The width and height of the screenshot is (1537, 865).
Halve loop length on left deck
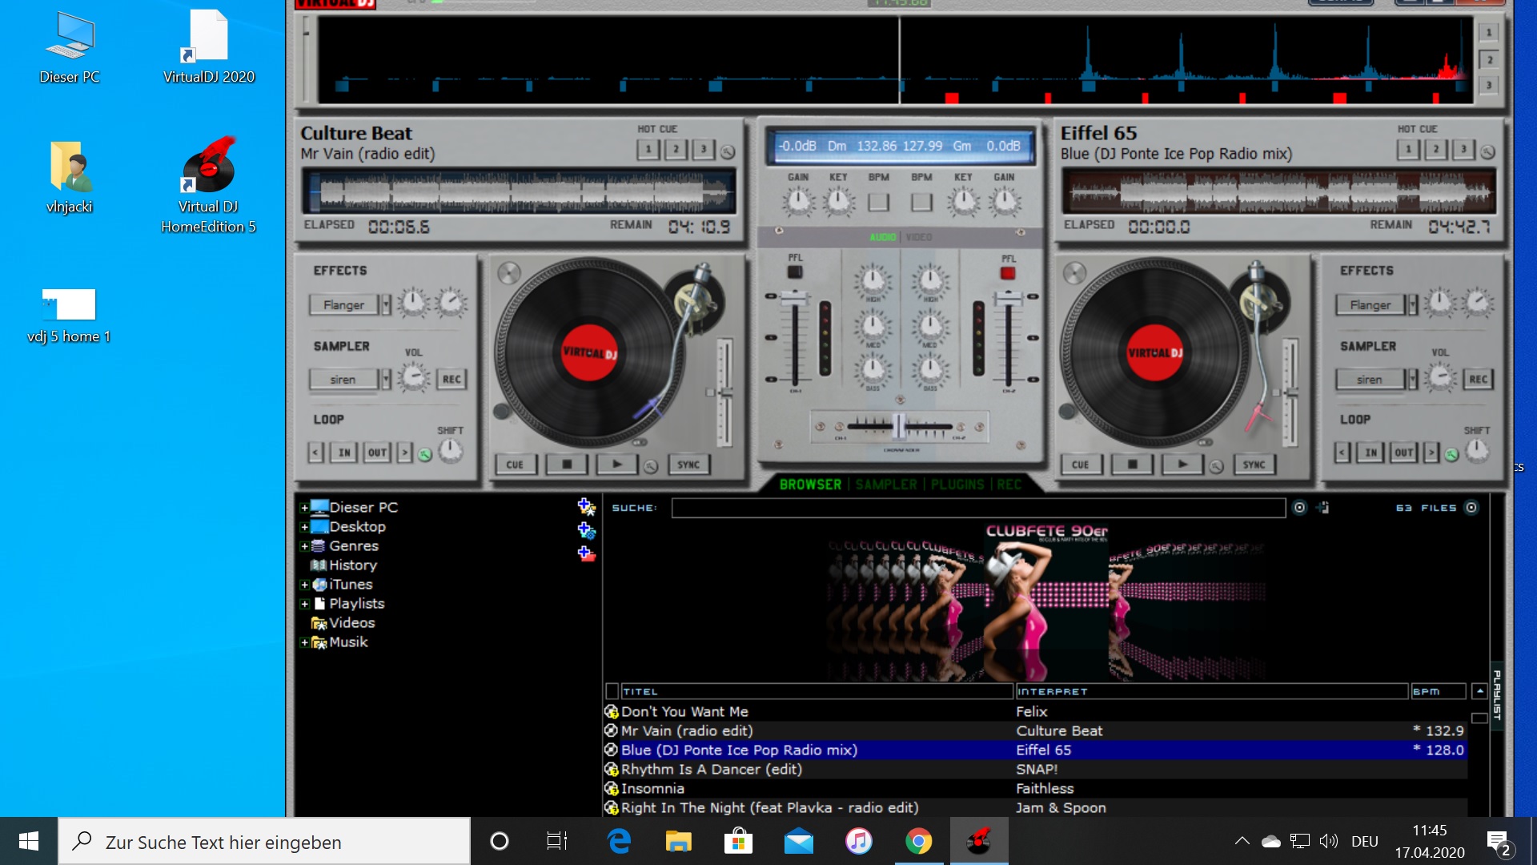pos(315,453)
